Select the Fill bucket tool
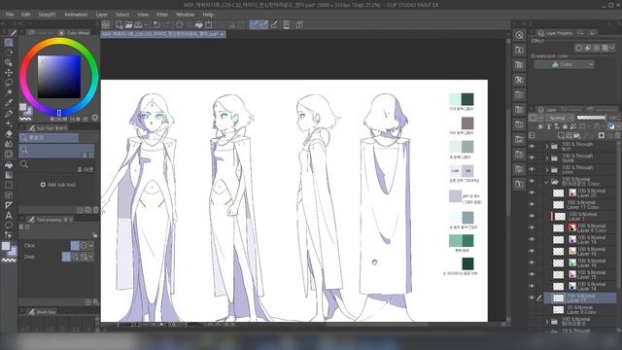622x350 pixels. click(9, 164)
